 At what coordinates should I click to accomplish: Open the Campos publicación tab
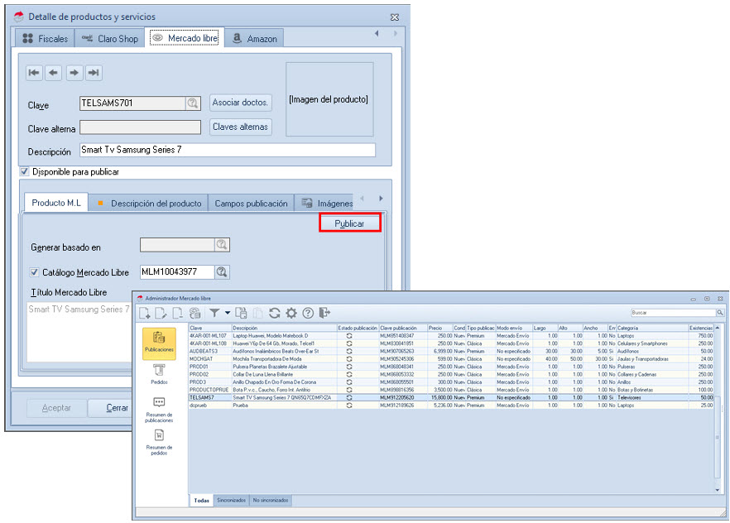coord(251,203)
